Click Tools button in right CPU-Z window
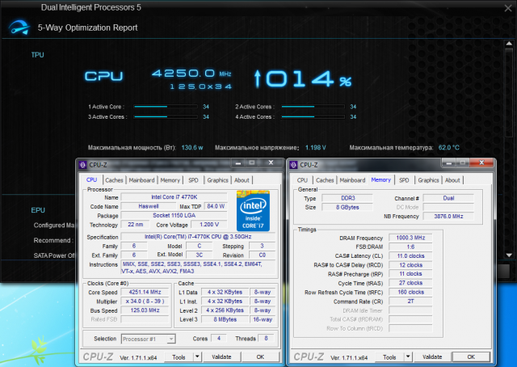 coord(389,357)
